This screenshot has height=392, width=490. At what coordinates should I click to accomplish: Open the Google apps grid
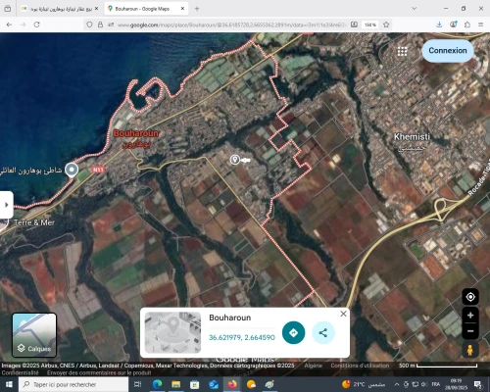pos(402,51)
